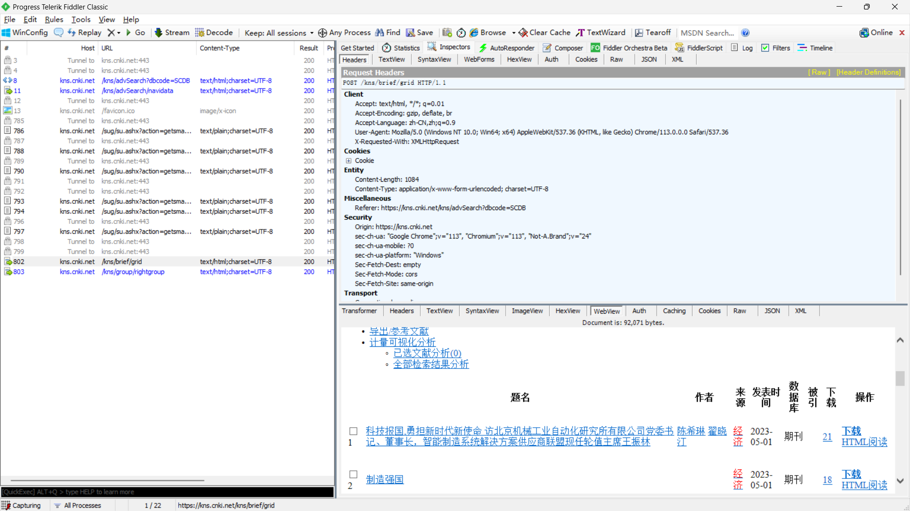Screen dimensions: 910x511
Task: Click the All Processes filter in status bar
Action: pyautogui.click(x=78, y=505)
